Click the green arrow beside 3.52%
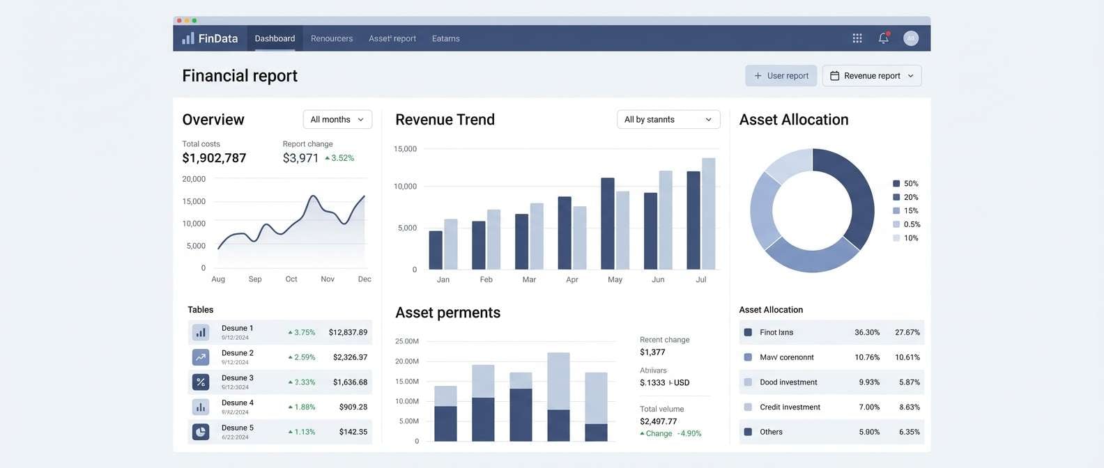The height and width of the screenshot is (468, 1104). tap(327, 158)
